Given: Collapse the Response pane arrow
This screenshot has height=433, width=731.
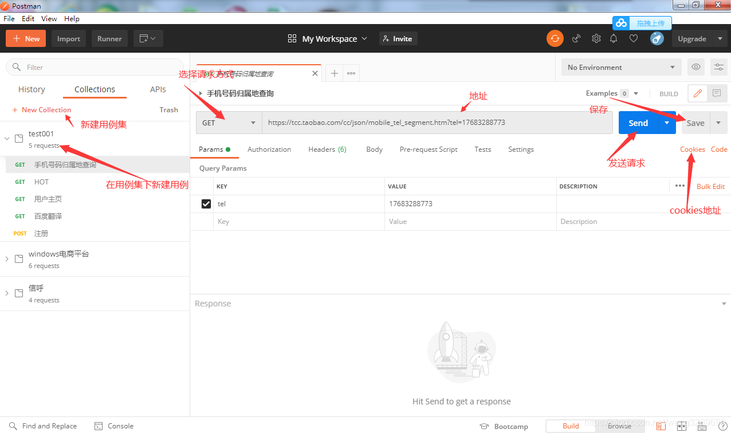Looking at the screenshot, I should point(724,304).
